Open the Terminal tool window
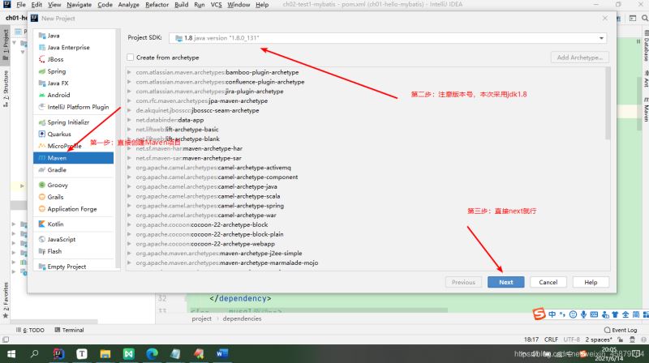The image size is (649, 363). tap(69, 330)
